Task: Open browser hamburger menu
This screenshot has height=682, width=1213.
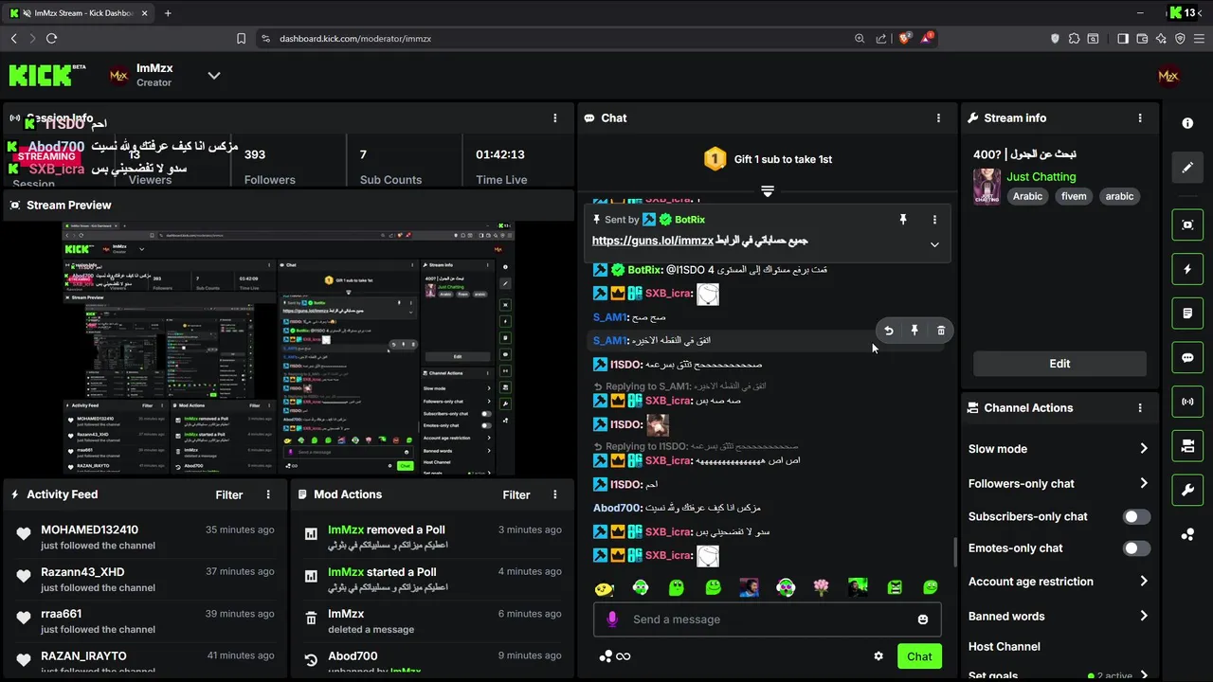Action: pos(1199,39)
